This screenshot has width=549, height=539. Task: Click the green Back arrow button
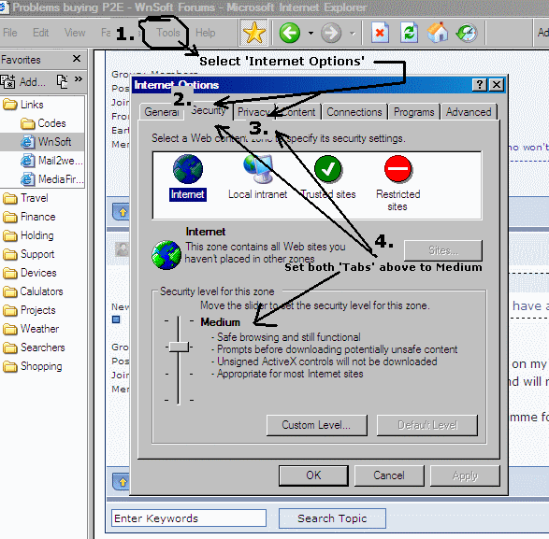click(x=290, y=33)
